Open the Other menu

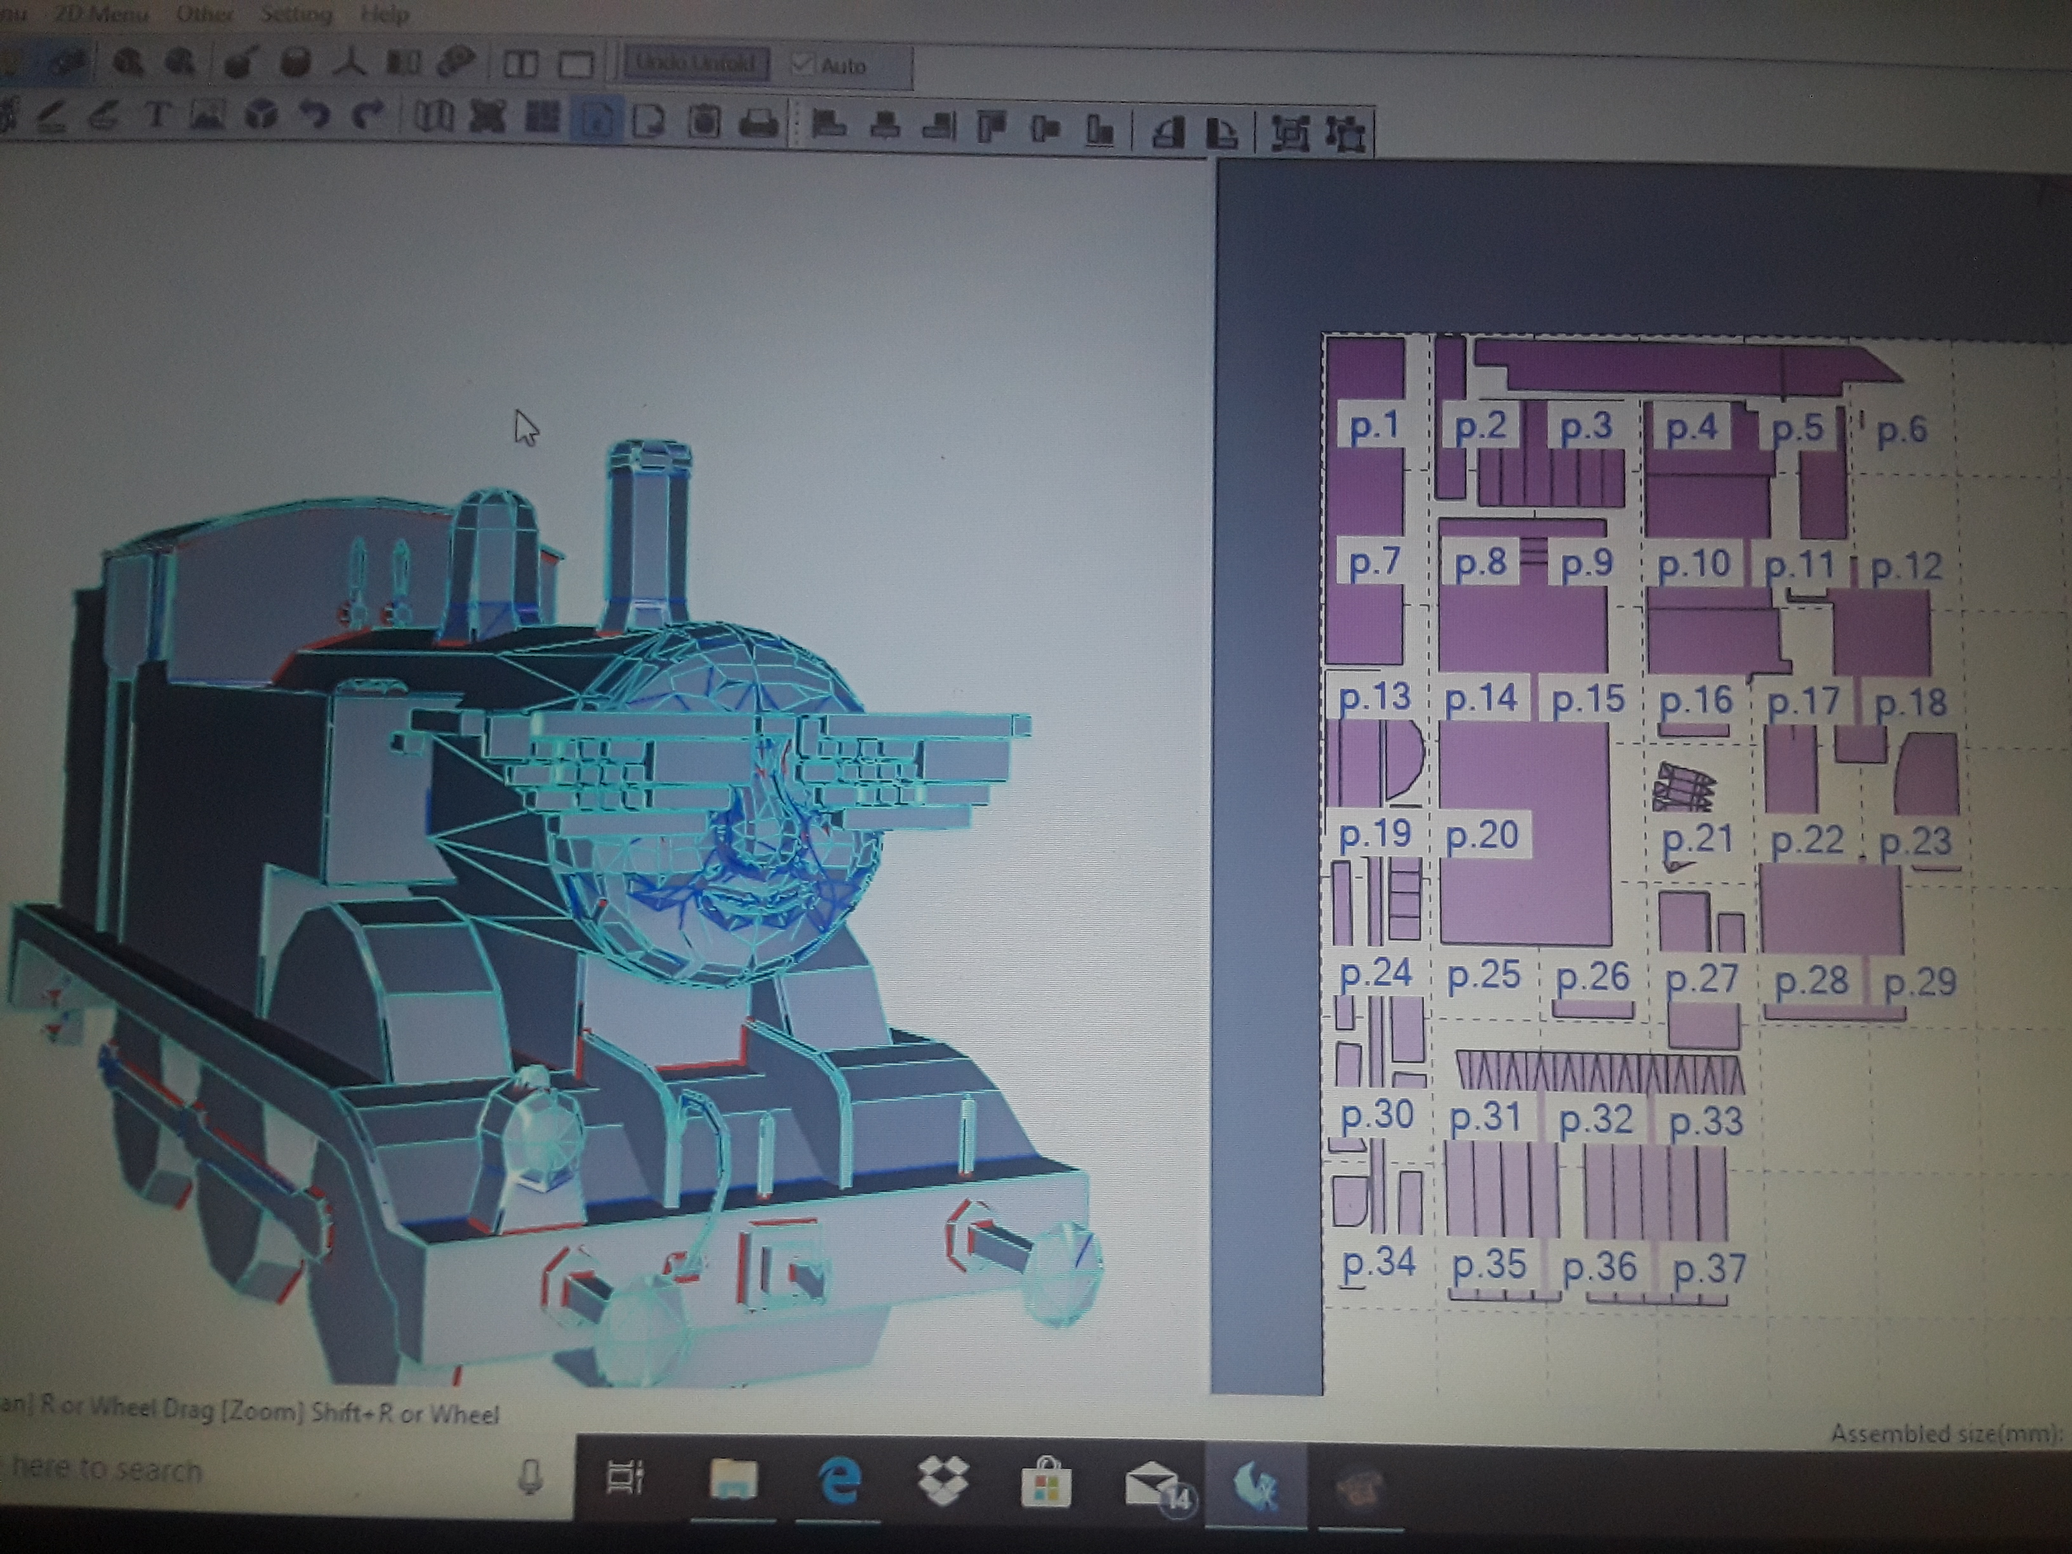pyautogui.click(x=204, y=14)
